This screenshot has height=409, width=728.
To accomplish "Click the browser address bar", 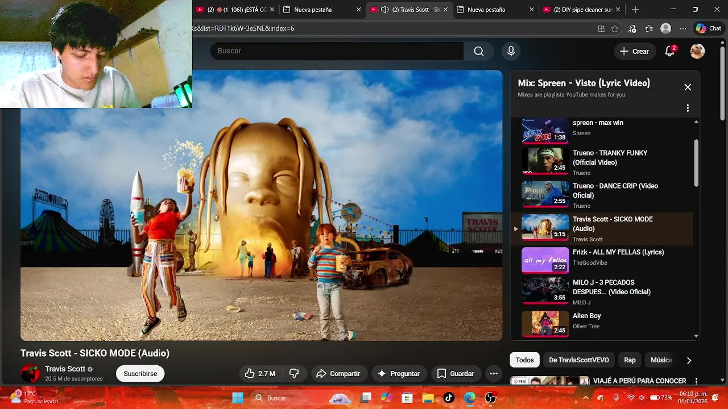I will pyautogui.click(x=392, y=28).
